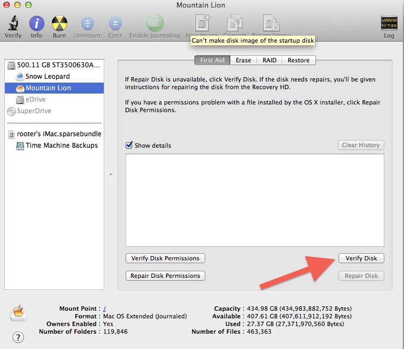This screenshot has height=349, width=404.
Task: Select the SuperDrive entry
Action: [x=54, y=111]
